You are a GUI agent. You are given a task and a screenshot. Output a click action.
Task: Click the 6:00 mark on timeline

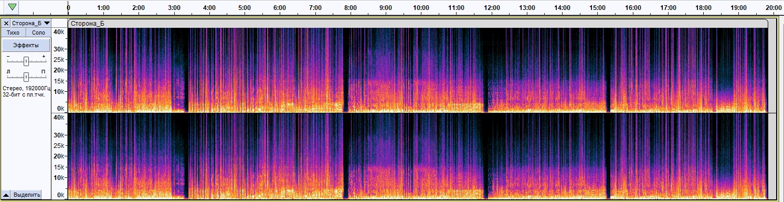pyautogui.click(x=280, y=8)
